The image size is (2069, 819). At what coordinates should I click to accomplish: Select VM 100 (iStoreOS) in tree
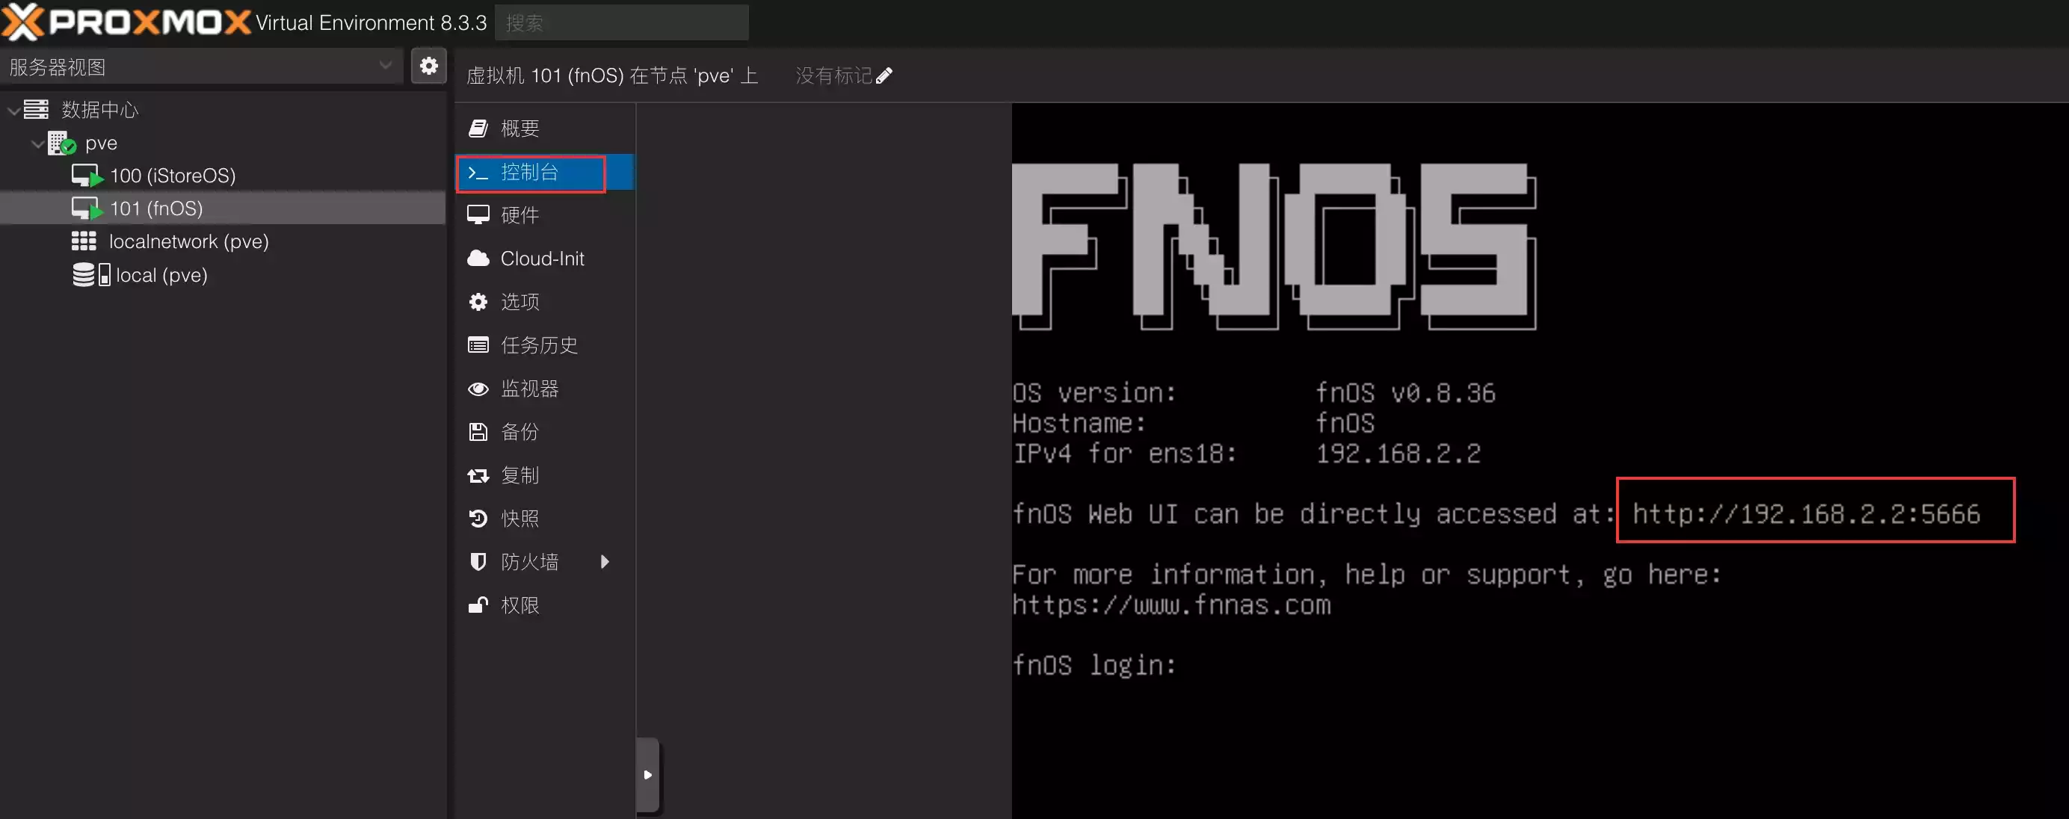coord(172,176)
